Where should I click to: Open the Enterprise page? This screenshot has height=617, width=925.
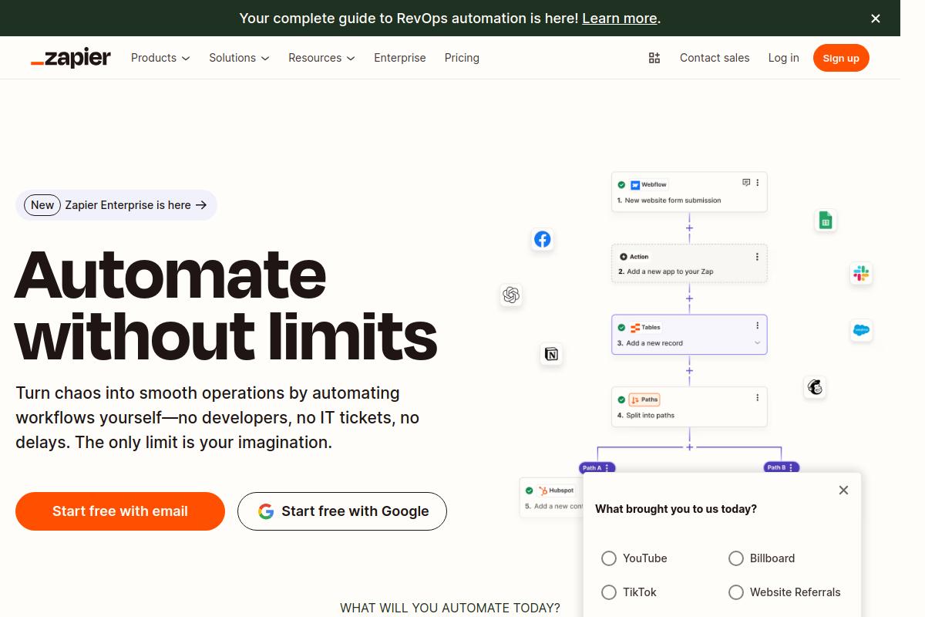click(x=400, y=58)
